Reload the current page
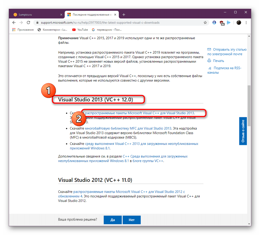The width and height of the screenshot is (260, 235). click(28, 22)
